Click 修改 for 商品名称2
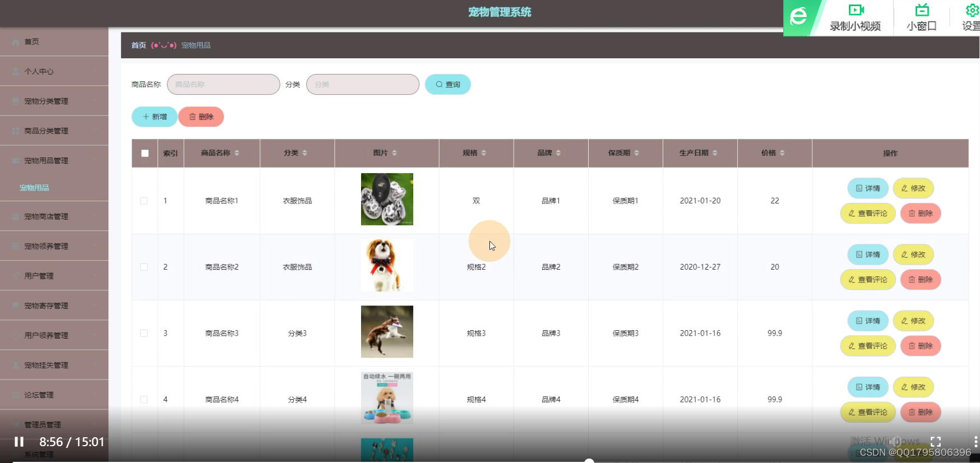This screenshot has height=463, width=980. (x=913, y=254)
